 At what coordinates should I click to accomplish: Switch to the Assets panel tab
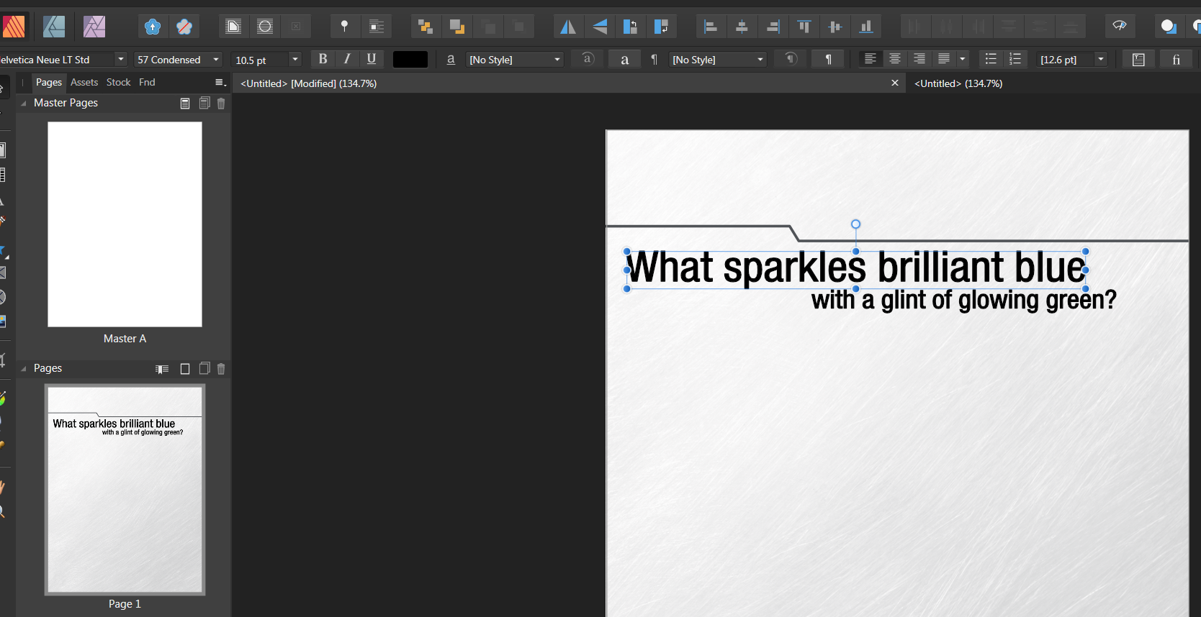pos(84,83)
